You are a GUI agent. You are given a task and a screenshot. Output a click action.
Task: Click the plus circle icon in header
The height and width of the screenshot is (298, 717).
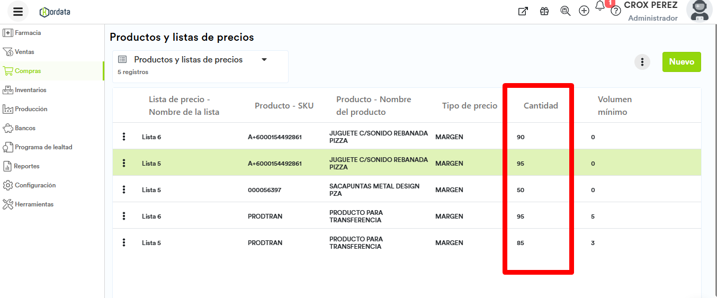click(584, 11)
